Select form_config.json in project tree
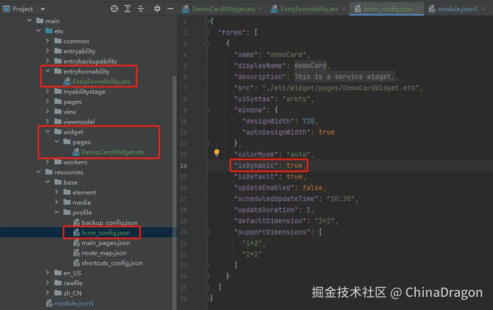Viewport: 493px width, 310px height. (106, 233)
